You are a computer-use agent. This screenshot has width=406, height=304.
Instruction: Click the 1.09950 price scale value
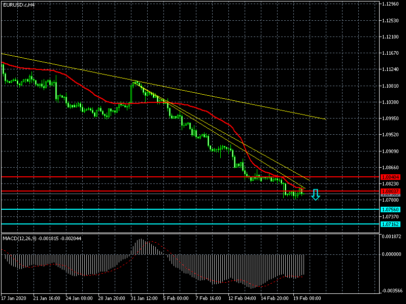(x=392, y=119)
